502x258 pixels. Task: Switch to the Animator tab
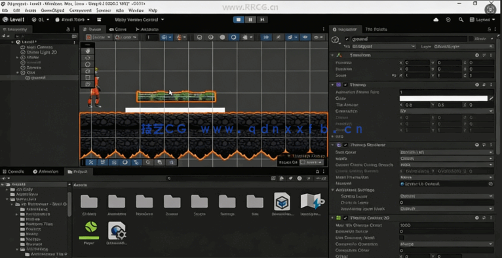[147, 29]
